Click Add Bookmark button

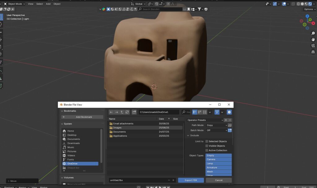click(82, 117)
